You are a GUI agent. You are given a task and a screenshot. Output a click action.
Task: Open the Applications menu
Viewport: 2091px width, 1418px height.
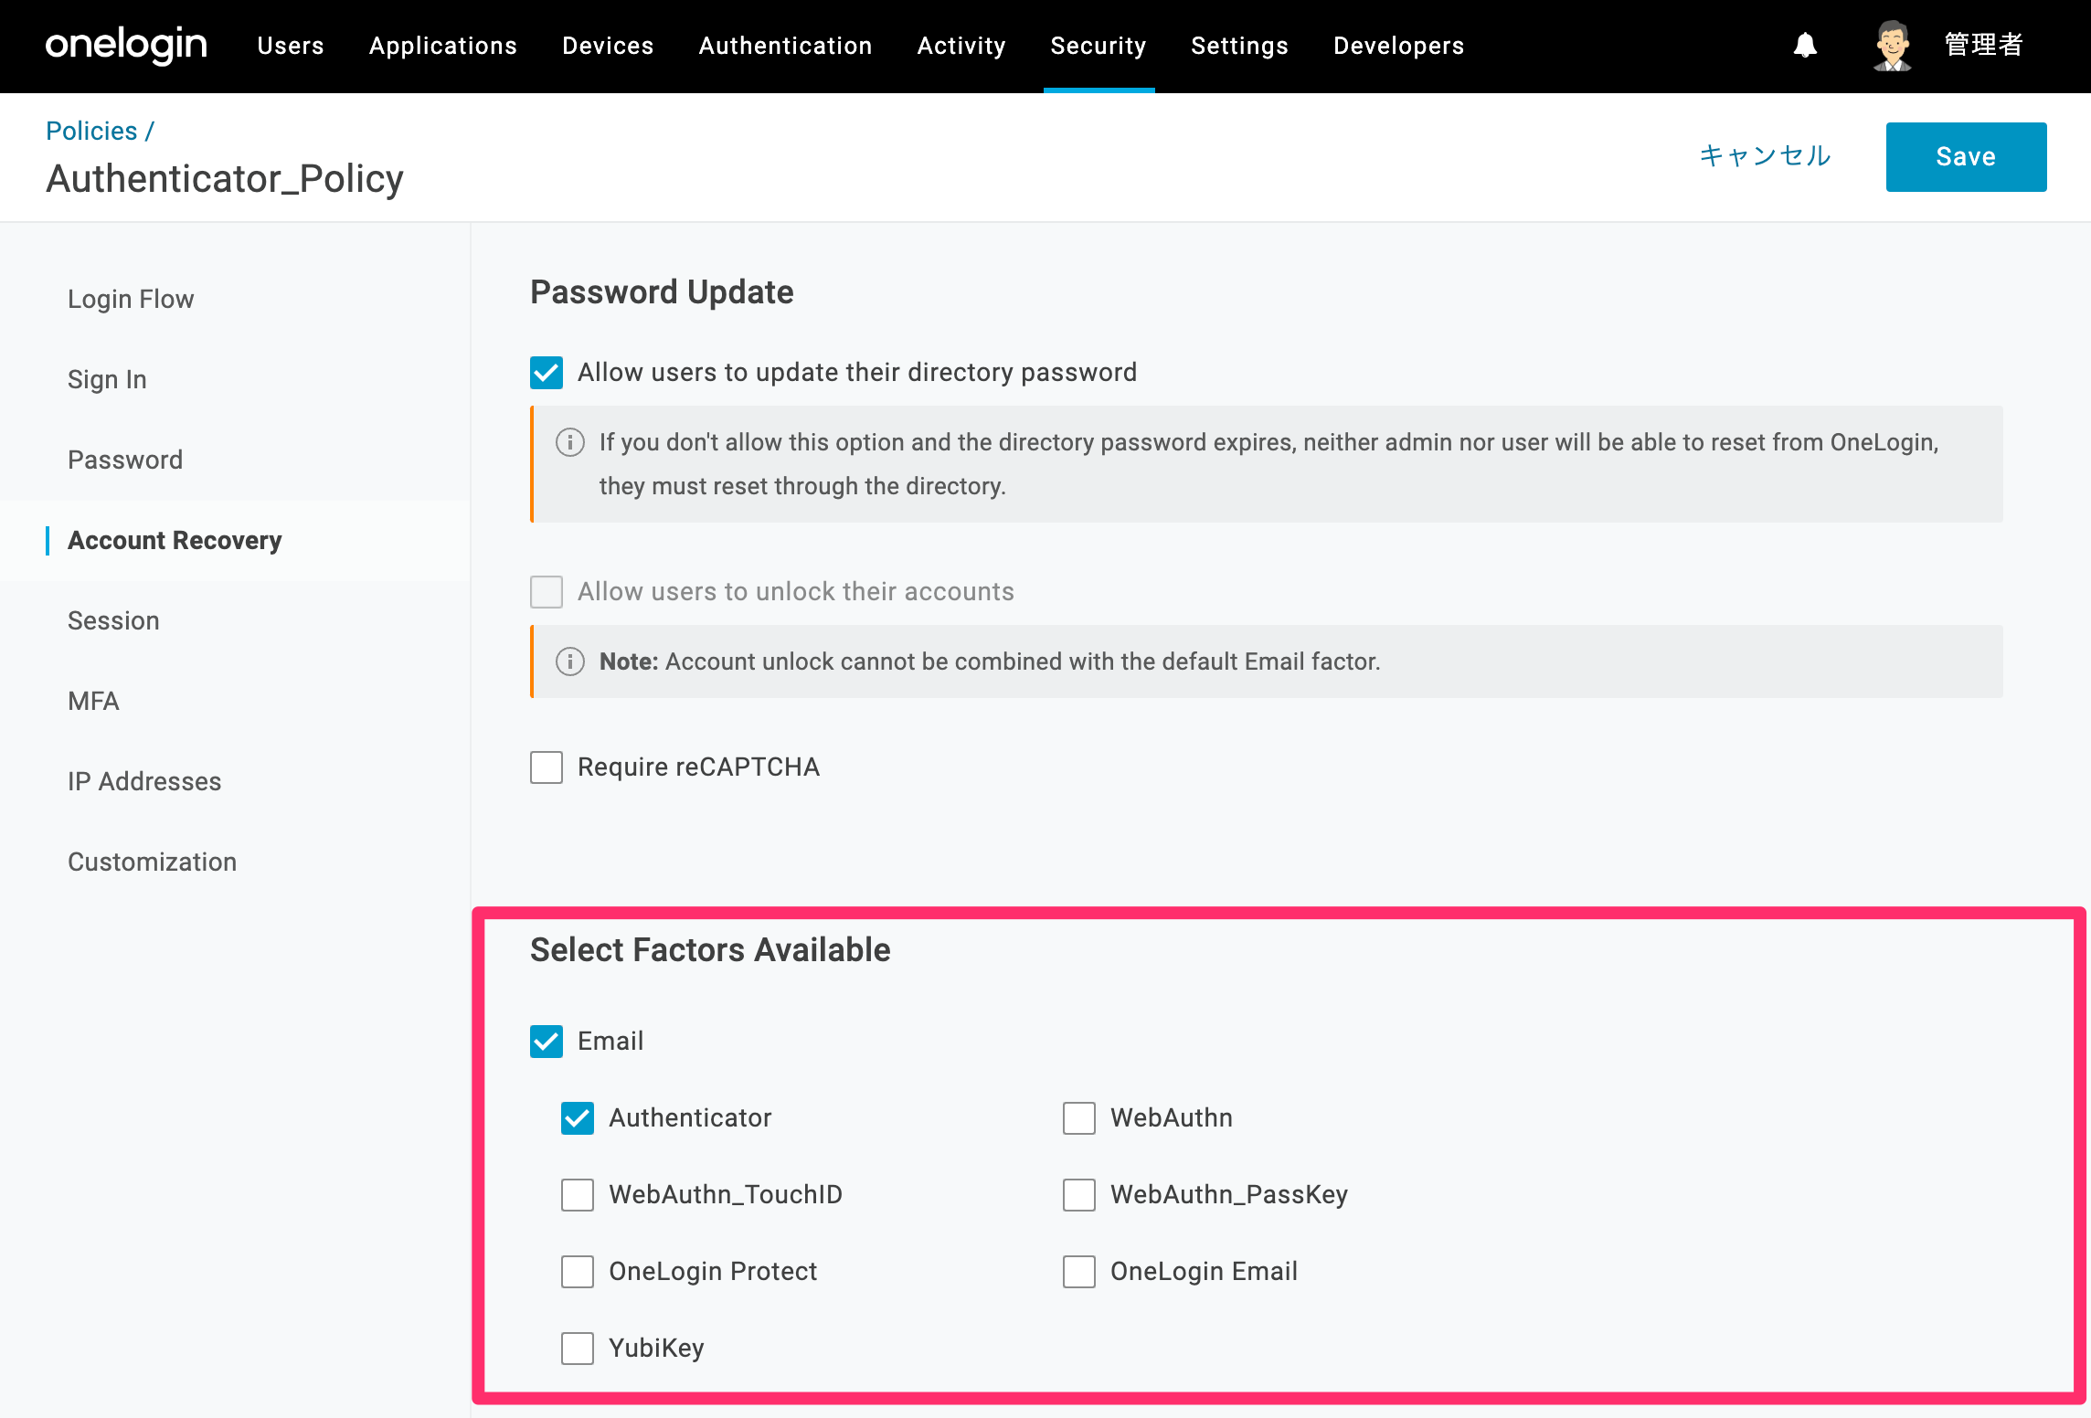tap(443, 46)
